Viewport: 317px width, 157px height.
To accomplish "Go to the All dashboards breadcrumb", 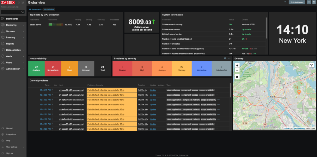I will (x=35, y=9).
